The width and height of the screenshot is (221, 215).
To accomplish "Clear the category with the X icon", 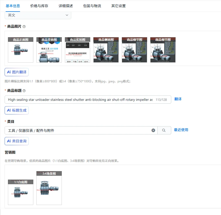I will pos(153,130).
